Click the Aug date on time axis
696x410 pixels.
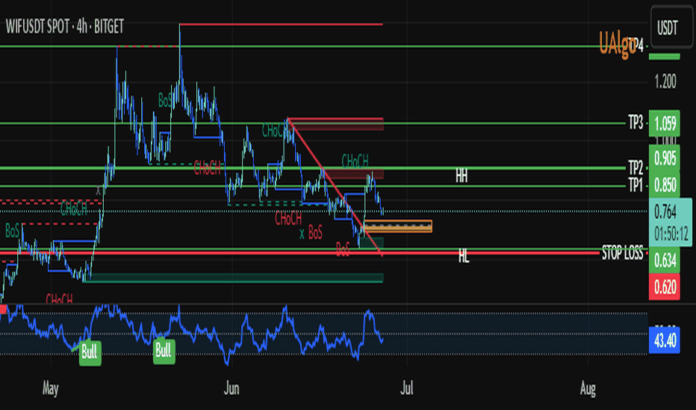pos(588,388)
